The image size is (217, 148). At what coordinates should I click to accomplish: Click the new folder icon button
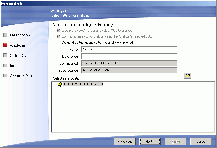coord(188,76)
